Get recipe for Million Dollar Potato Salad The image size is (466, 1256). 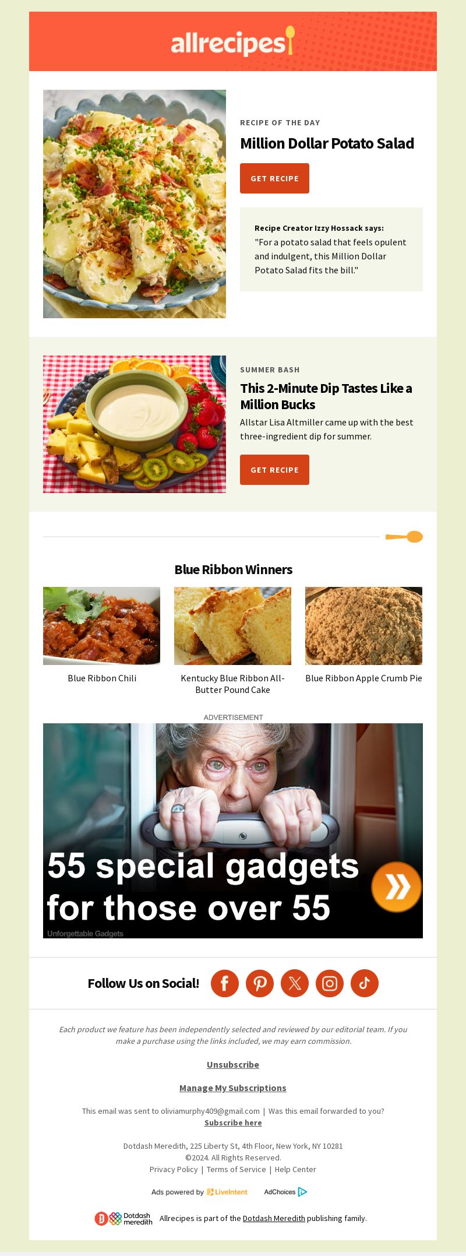(x=274, y=178)
